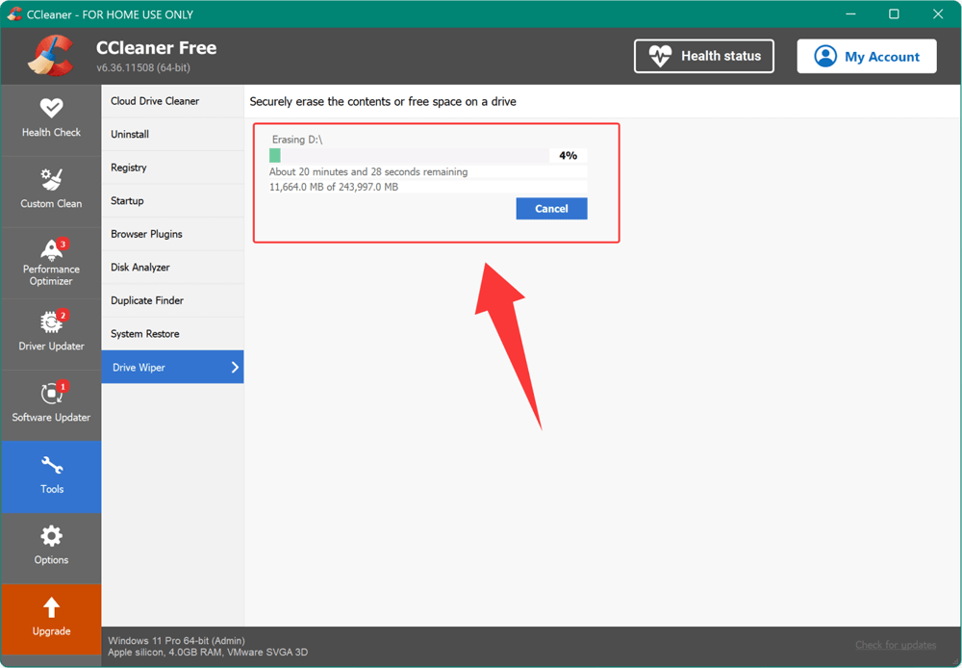
Task: Open Custom Clean broom icon
Action: point(51,179)
